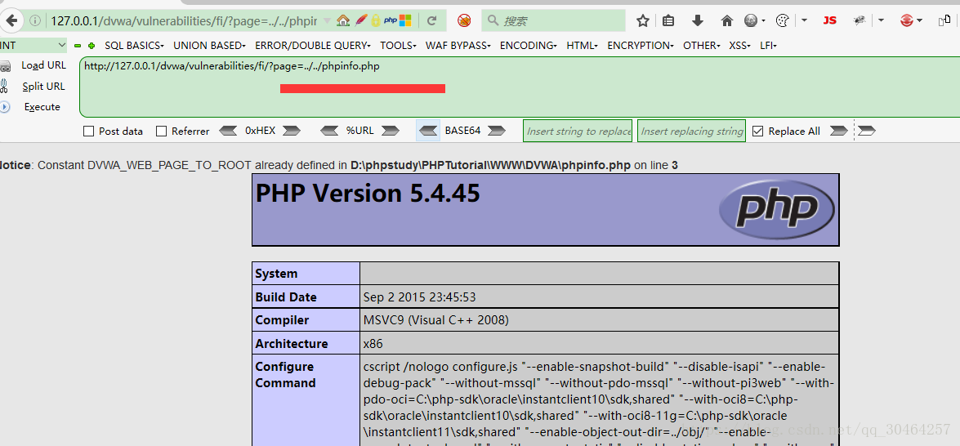The height and width of the screenshot is (446, 960).
Task: Open the red circular proxy icon
Action: pyautogui.click(x=908, y=20)
